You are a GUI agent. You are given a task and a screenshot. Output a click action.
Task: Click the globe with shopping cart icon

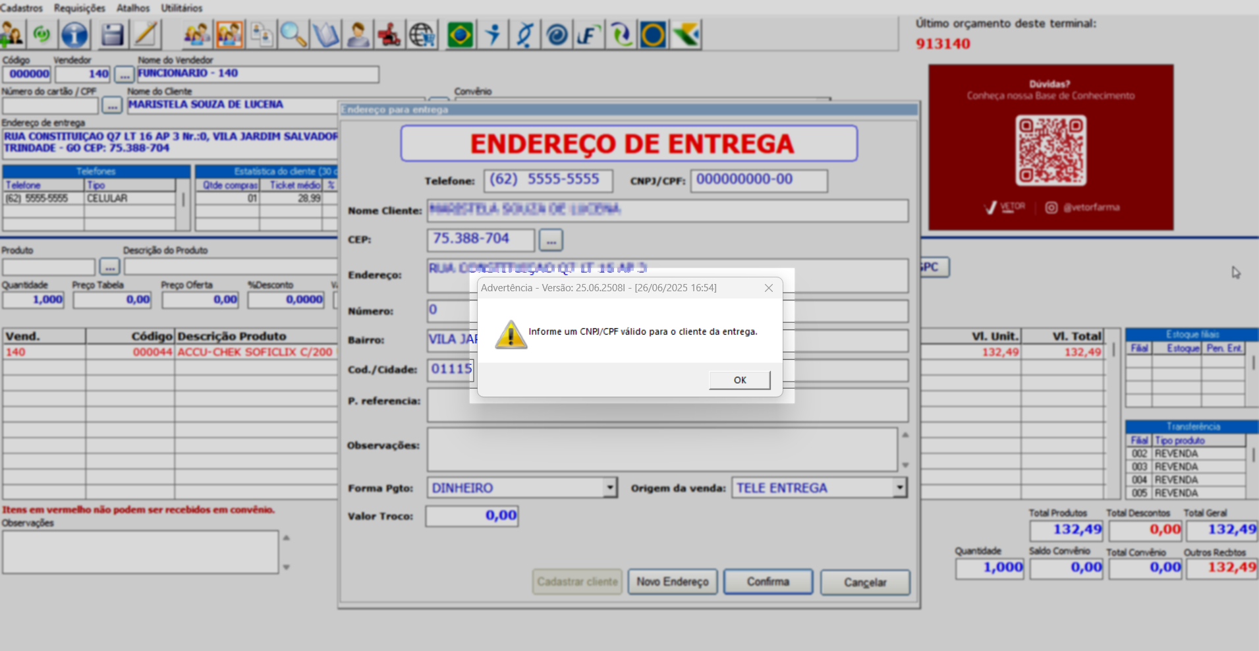click(x=422, y=34)
